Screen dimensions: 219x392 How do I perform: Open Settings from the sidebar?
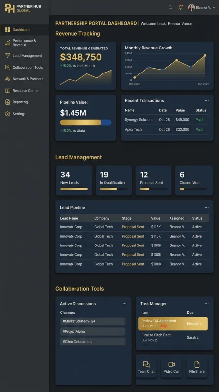(x=24, y=114)
